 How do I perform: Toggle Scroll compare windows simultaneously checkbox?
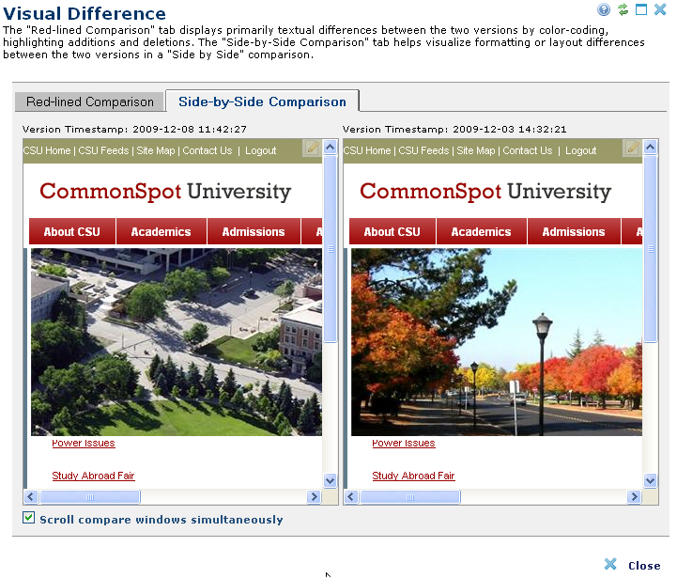[28, 518]
